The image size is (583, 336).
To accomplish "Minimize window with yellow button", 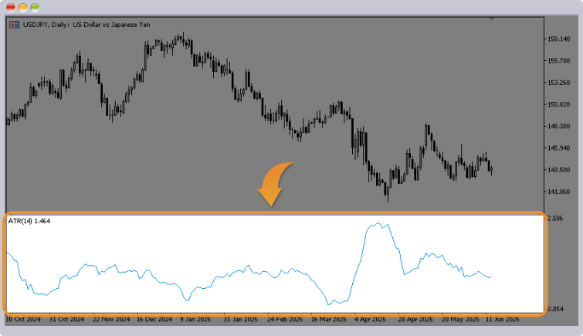I will coord(23,7).
